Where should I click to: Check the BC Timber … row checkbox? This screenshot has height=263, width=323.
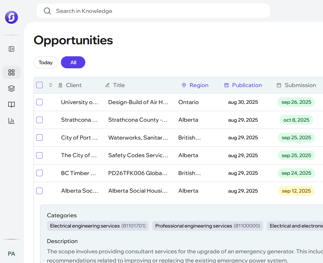(39, 173)
